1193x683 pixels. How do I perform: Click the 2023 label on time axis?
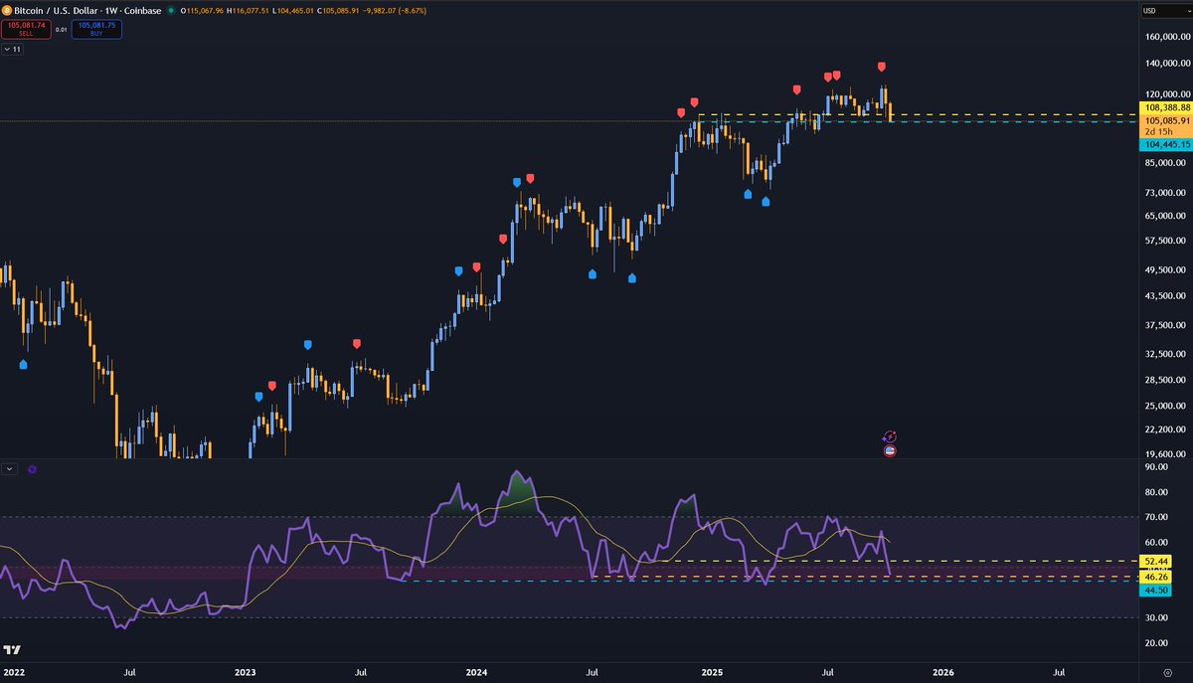245,672
